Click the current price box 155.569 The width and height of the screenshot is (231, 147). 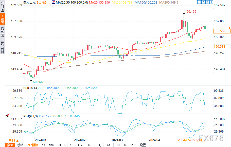[x=222, y=31]
